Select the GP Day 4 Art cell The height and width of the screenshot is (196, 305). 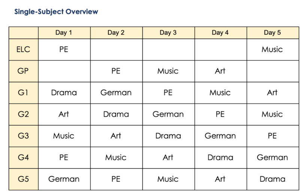point(221,71)
